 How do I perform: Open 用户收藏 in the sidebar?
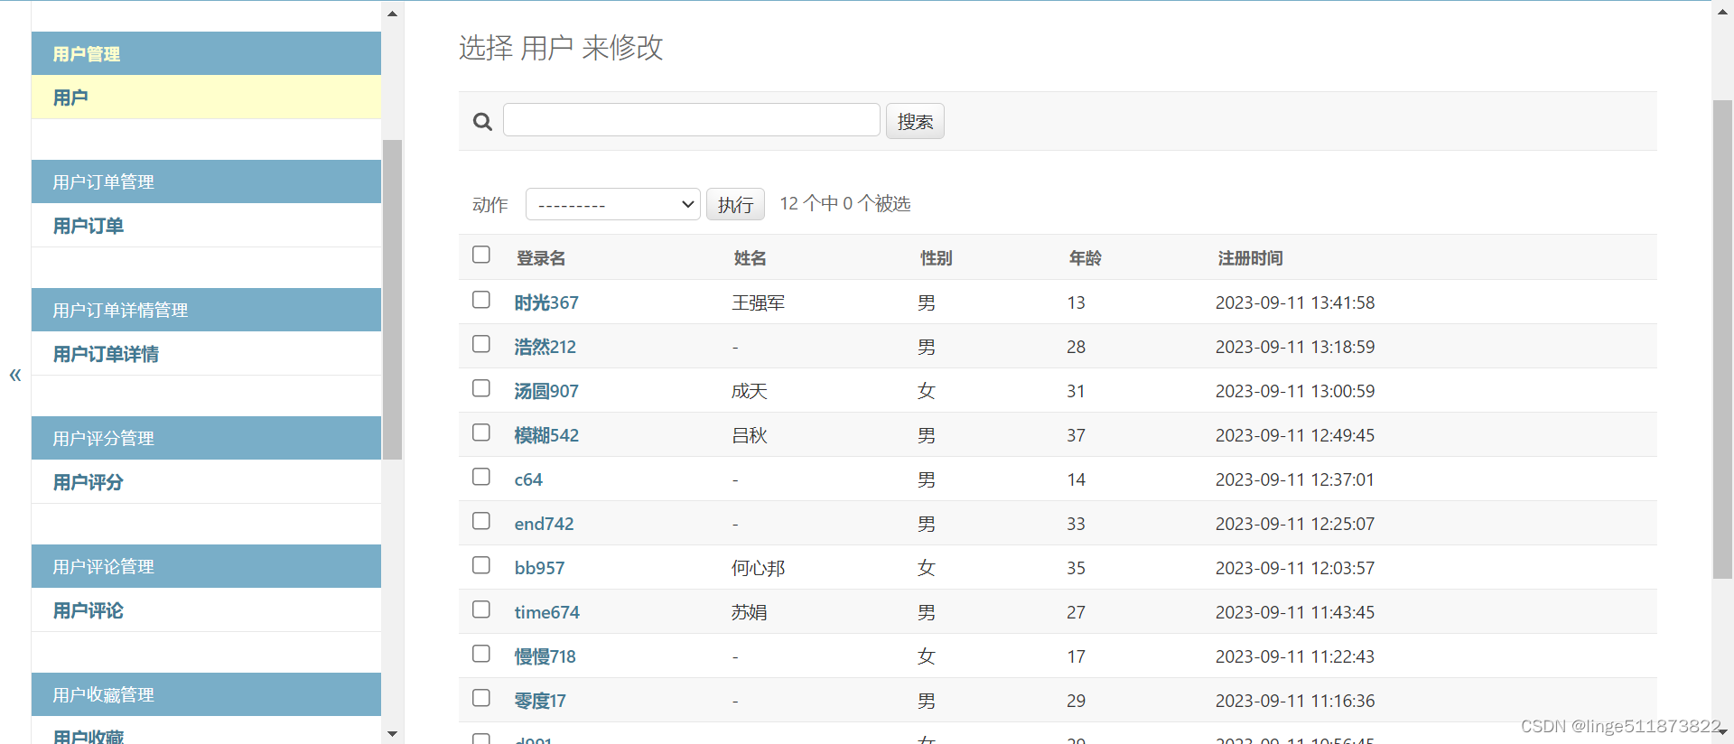(x=88, y=736)
